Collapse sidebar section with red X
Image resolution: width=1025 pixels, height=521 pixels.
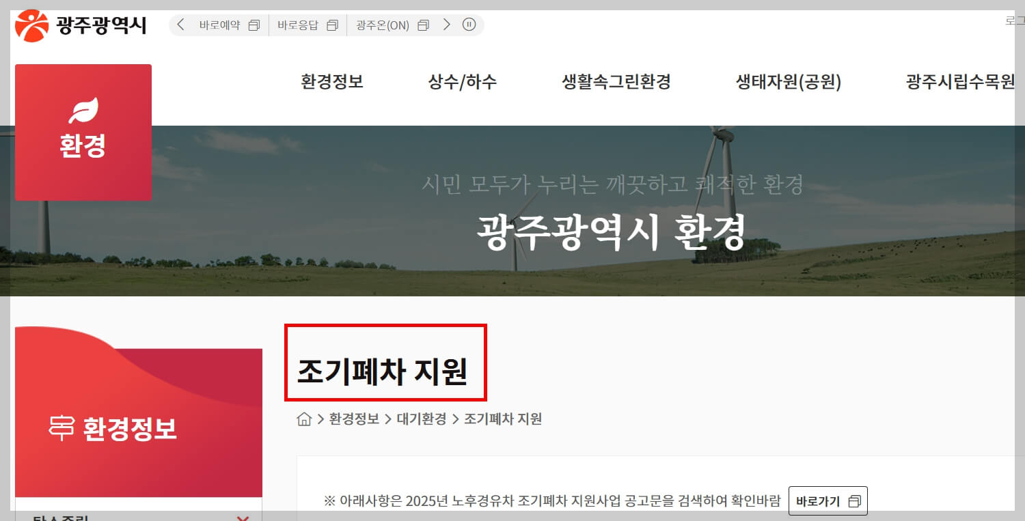[243, 519]
